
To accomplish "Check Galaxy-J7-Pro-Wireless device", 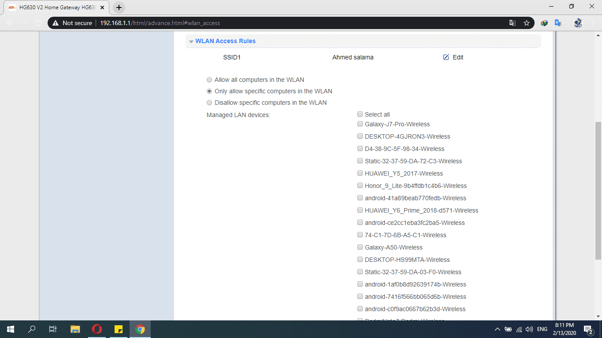I will click(x=360, y=124).
